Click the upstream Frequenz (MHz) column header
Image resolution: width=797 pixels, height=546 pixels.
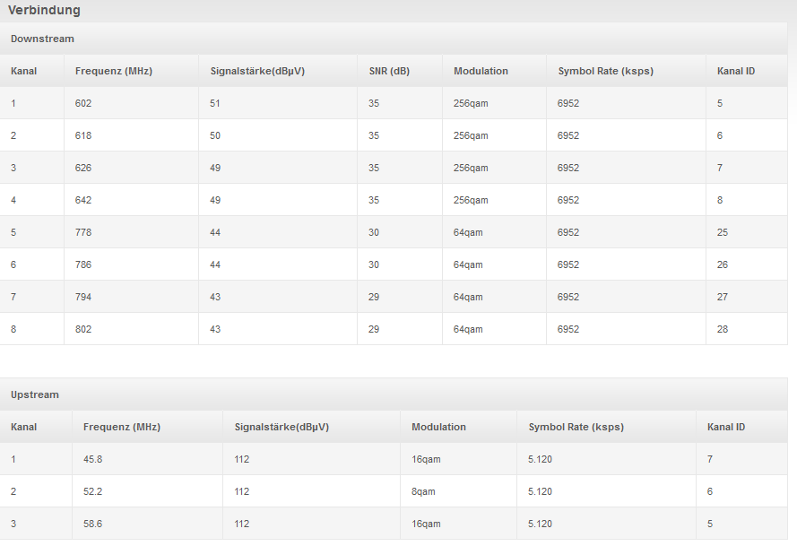coord(121,427)
